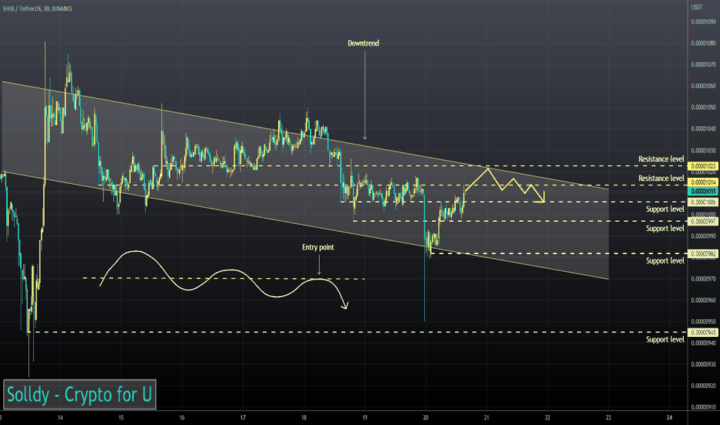The image size is (720, 425).
Task: Click date 17 on the time axis
Action: click(243, 417)
